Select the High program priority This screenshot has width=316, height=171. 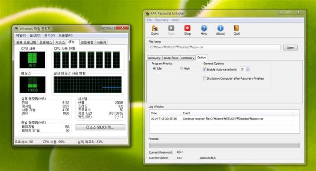[x=181, y=68]
